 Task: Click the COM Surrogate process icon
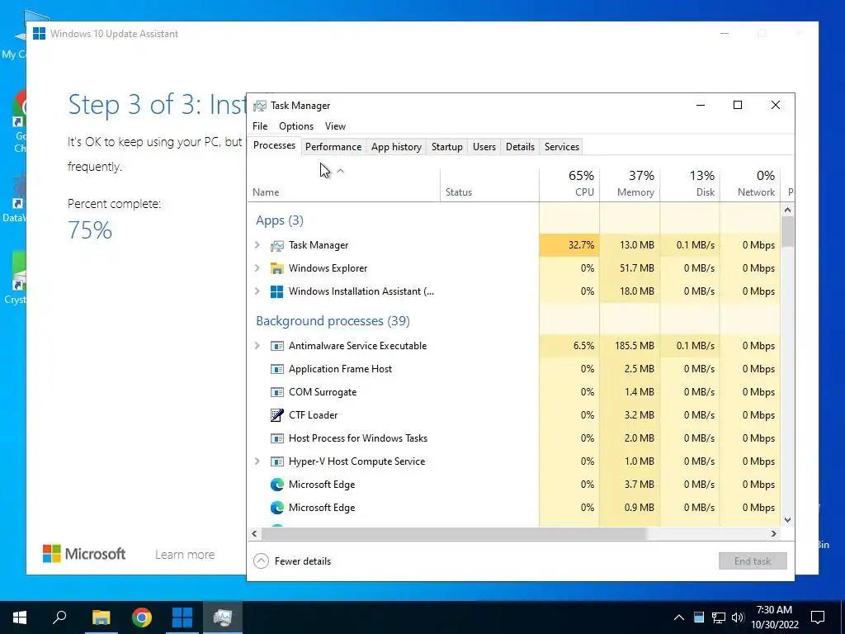click(276, 392)
